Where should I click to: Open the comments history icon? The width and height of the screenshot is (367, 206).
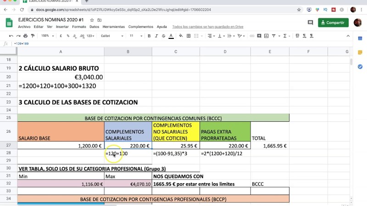point(311,22)
